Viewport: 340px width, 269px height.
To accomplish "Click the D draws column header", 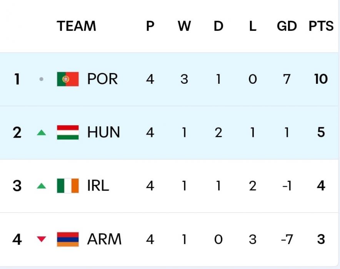I will click(x=218, y=26).
